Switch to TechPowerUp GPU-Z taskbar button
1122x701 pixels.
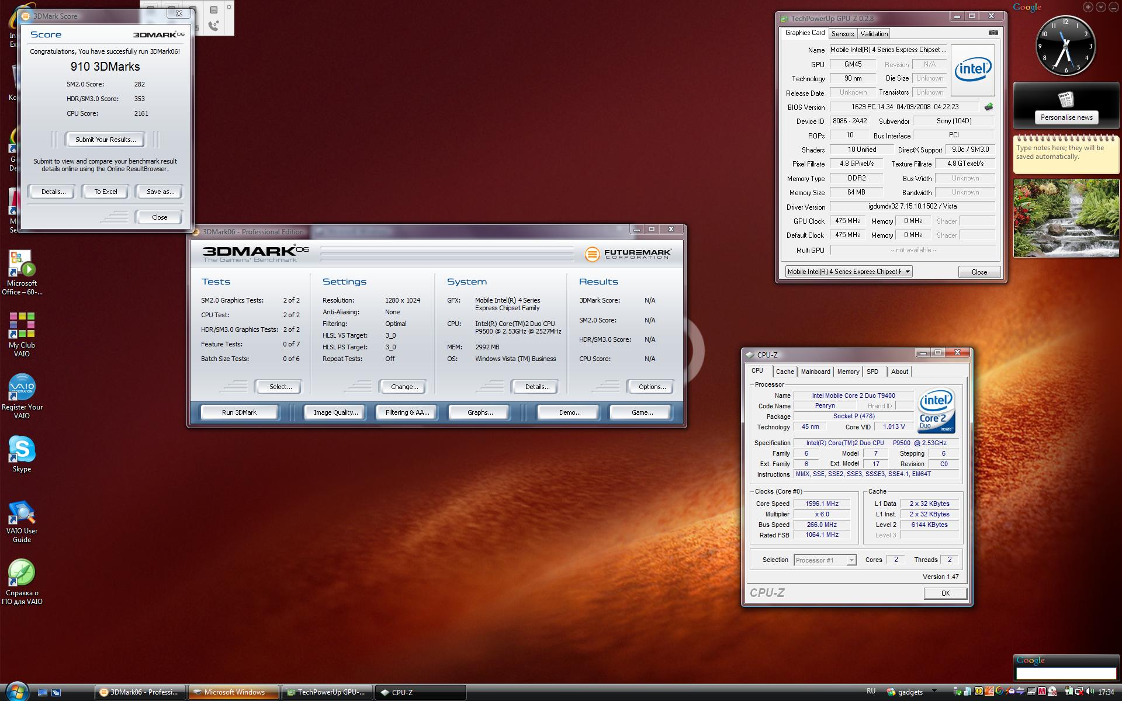[x=327, y=692]
